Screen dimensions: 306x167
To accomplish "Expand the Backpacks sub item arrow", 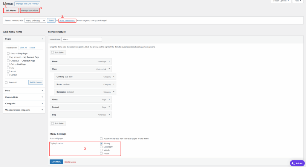I will pyautogui.click(x=114, y=92).
